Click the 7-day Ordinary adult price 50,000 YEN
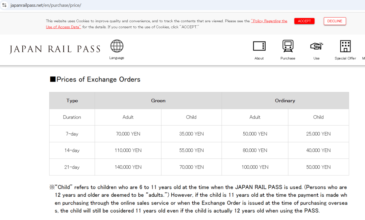The width and height of the screenshot is (365, 220). click(x=255, y=134)
